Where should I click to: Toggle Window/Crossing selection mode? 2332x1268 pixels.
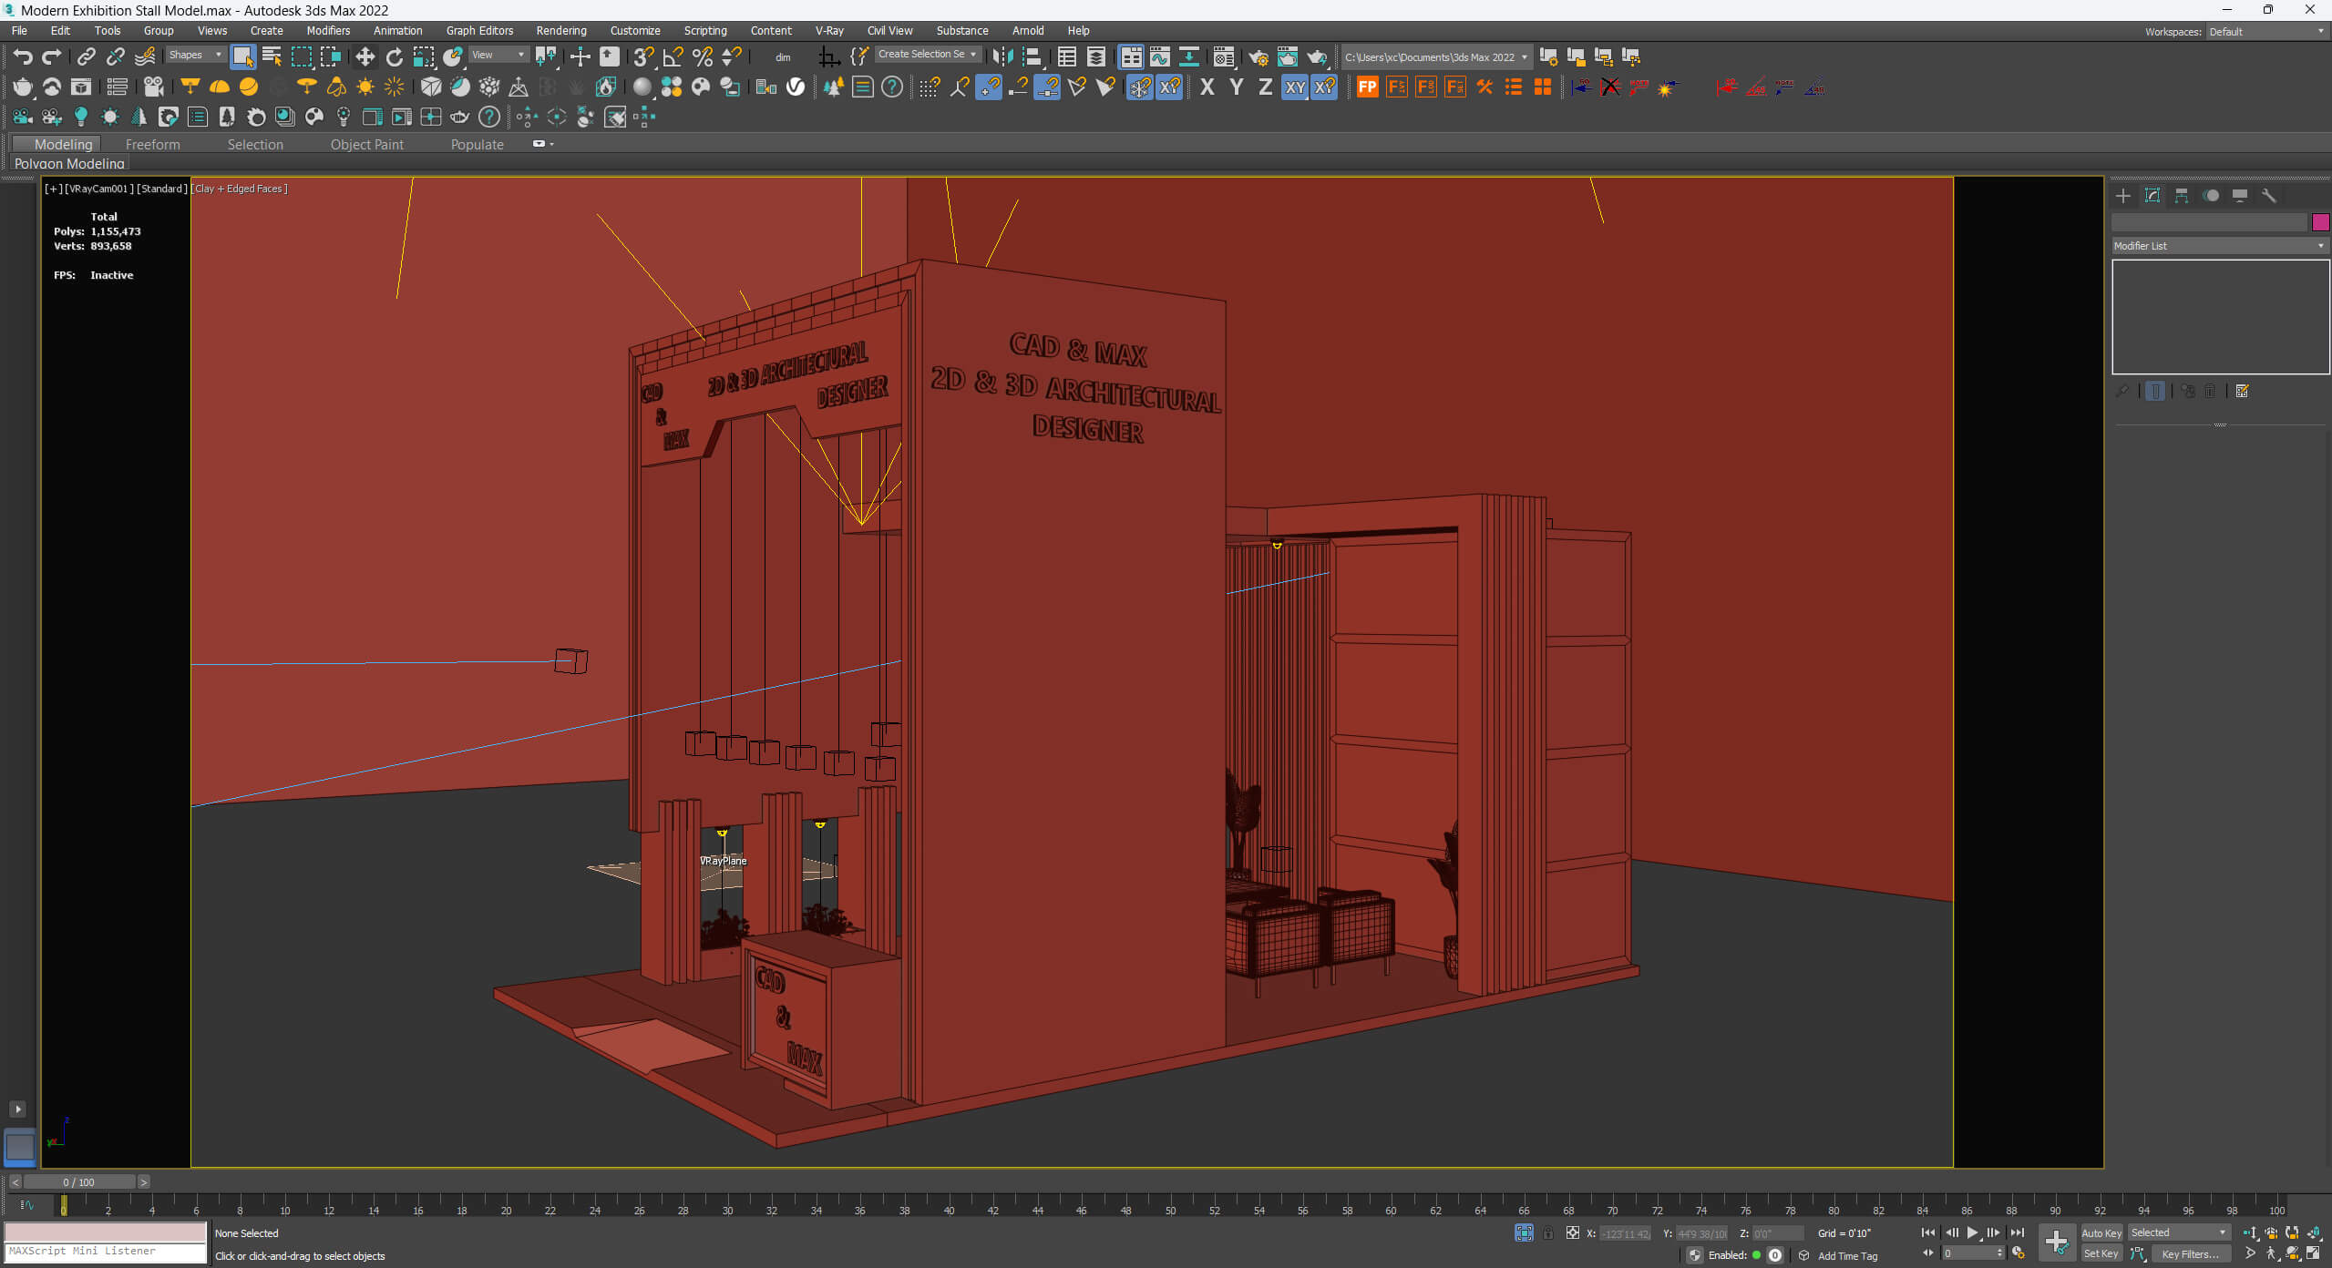pyautogui.click(x=331, y=56)
